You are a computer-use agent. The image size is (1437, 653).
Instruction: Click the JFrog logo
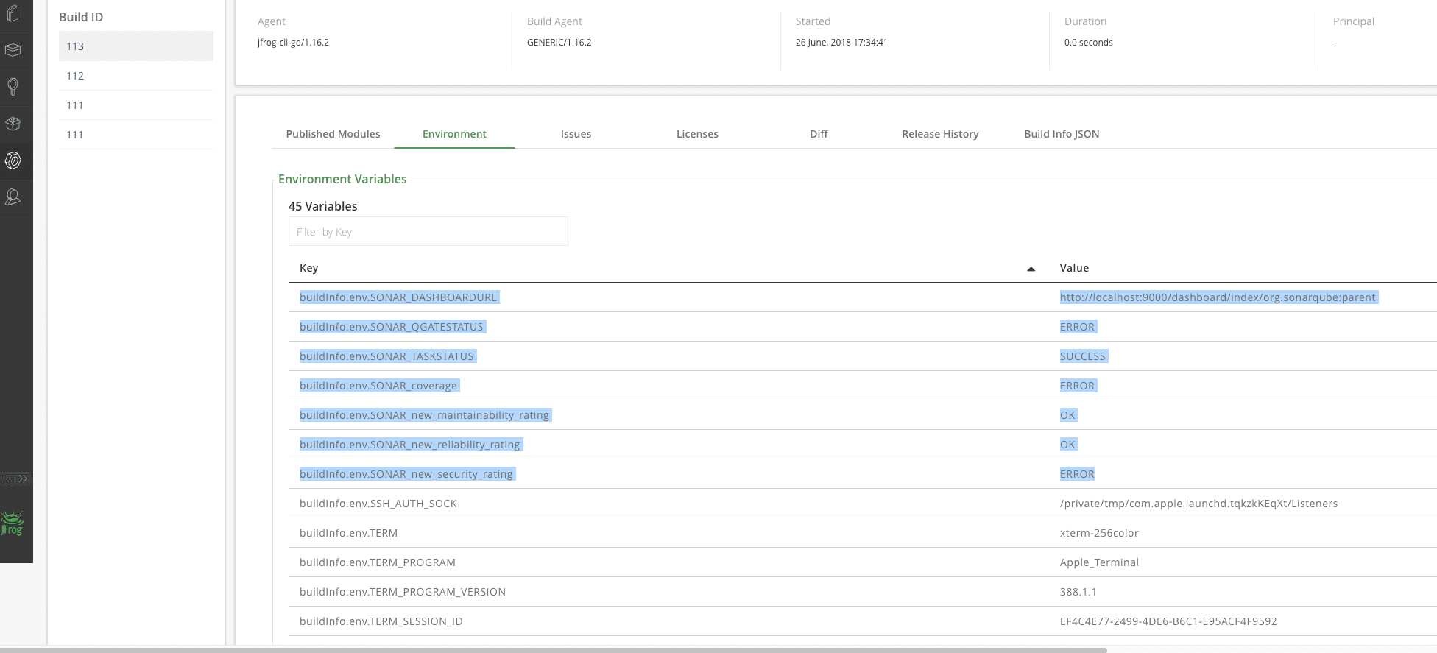point(13,523)
